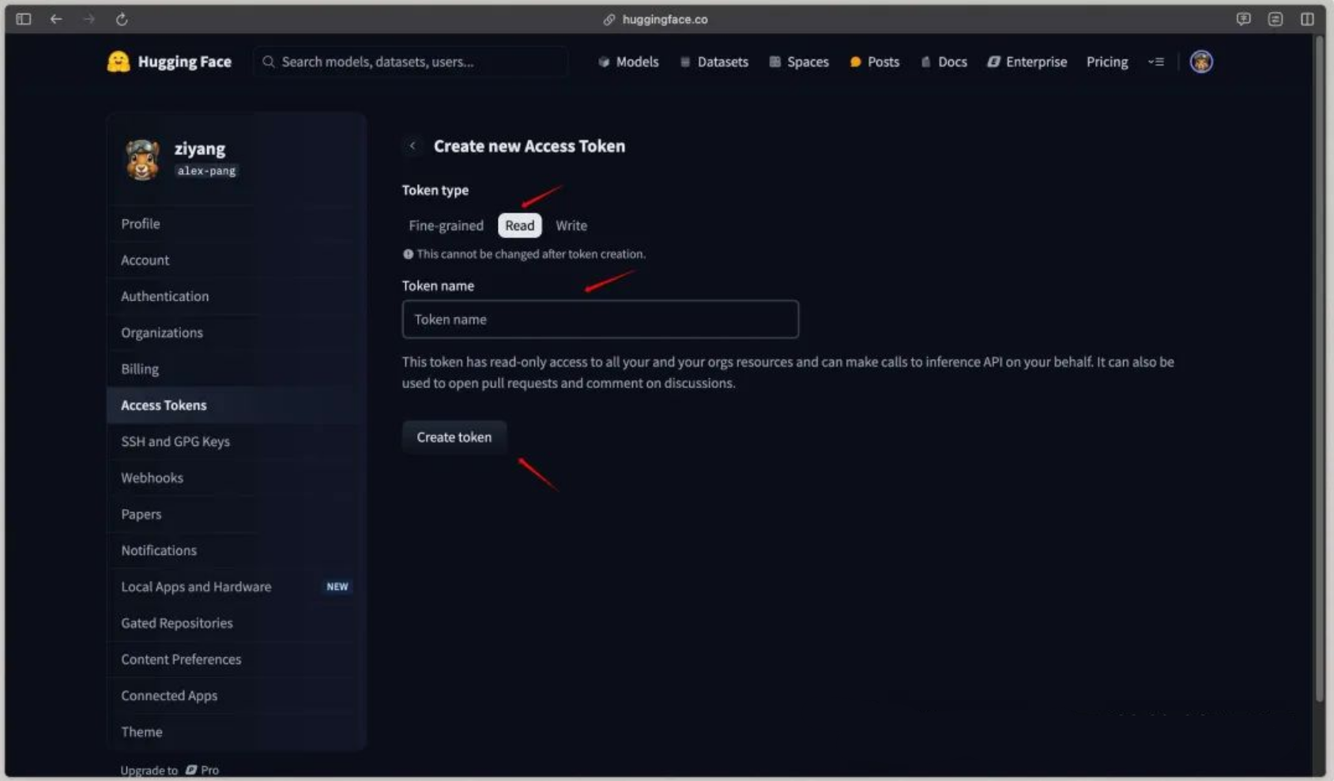The image size is (1334, 781).
Task: Click the NEW badge next to Local Apps
Action: pyautogui.click(x=337, y=587)
